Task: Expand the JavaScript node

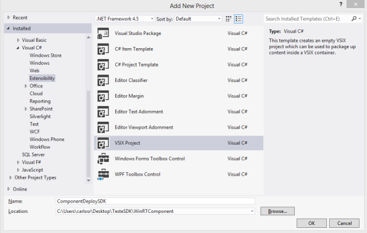Action: pos(18,170)
